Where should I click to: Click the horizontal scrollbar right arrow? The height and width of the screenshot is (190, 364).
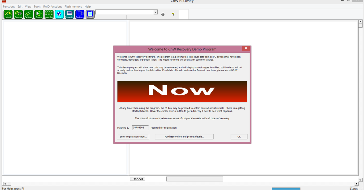[x=357, y=184]
